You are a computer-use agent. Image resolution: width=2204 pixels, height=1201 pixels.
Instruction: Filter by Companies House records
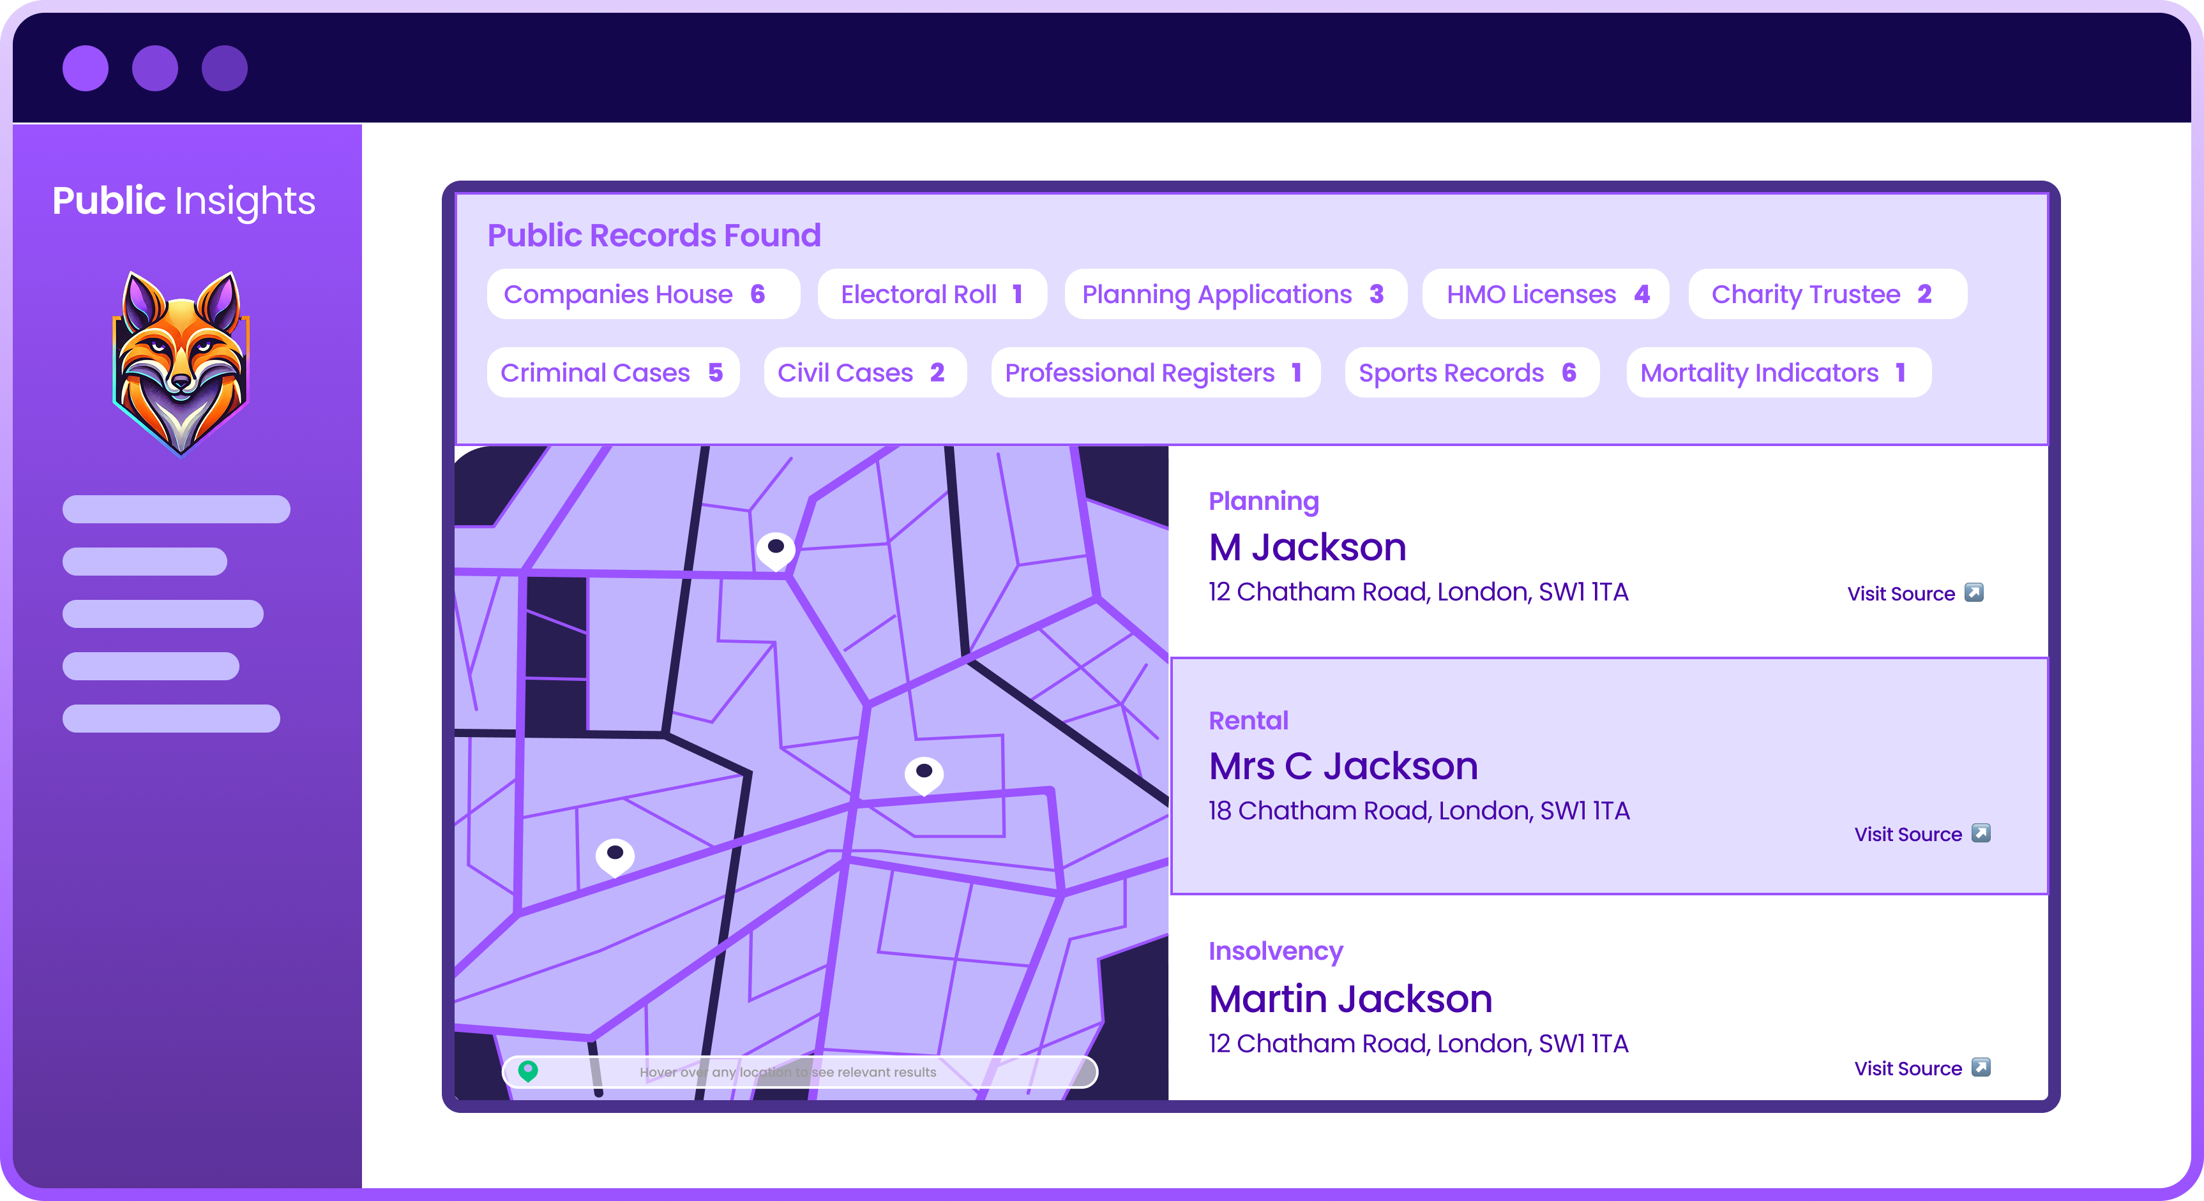644,294
